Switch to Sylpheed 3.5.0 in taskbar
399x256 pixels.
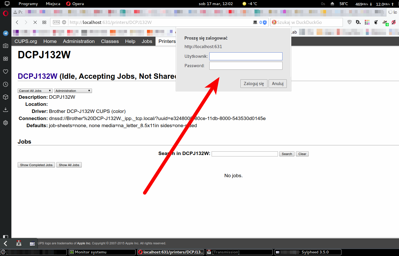click(x=308, y=252)
